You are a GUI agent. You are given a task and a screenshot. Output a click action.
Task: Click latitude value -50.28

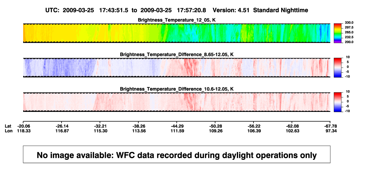click(x=215, y=126)
